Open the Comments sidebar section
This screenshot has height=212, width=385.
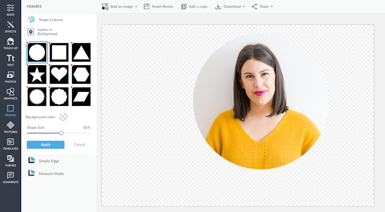click(x=10, y=178)
